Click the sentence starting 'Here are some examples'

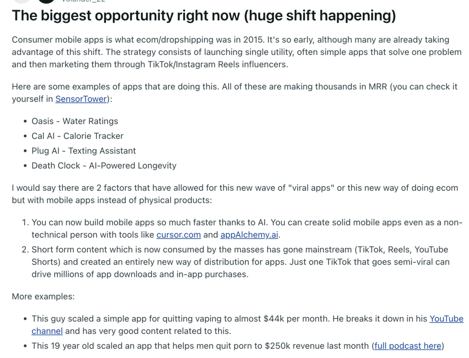(234, 92)
